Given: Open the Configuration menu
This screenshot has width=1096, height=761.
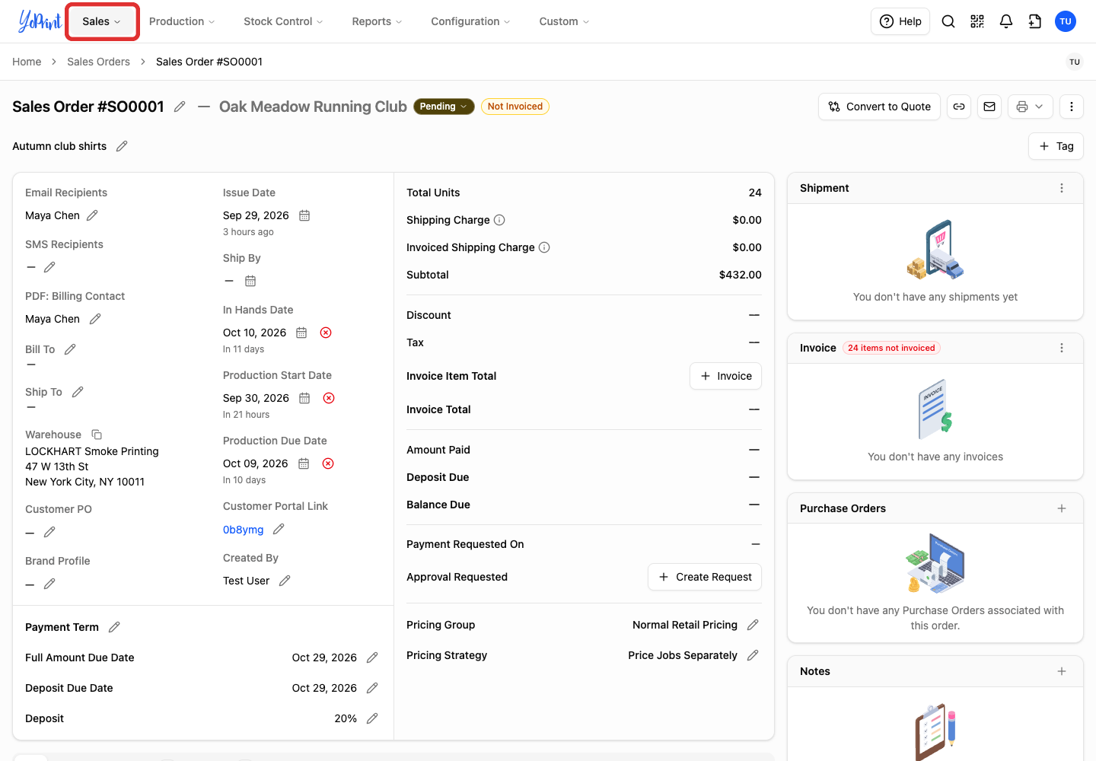Looking at the screenshot, I should (x=470, y=21).
